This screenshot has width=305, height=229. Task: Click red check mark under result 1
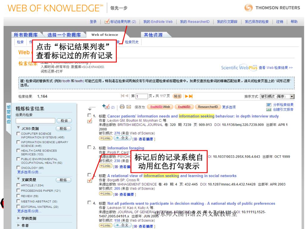pyautogui.click(x=90, y=121)
